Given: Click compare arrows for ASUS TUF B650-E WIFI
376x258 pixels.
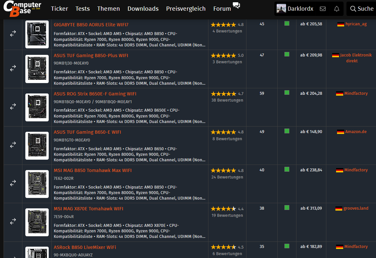Looking at the screenshot, I should tap(13, 145).
